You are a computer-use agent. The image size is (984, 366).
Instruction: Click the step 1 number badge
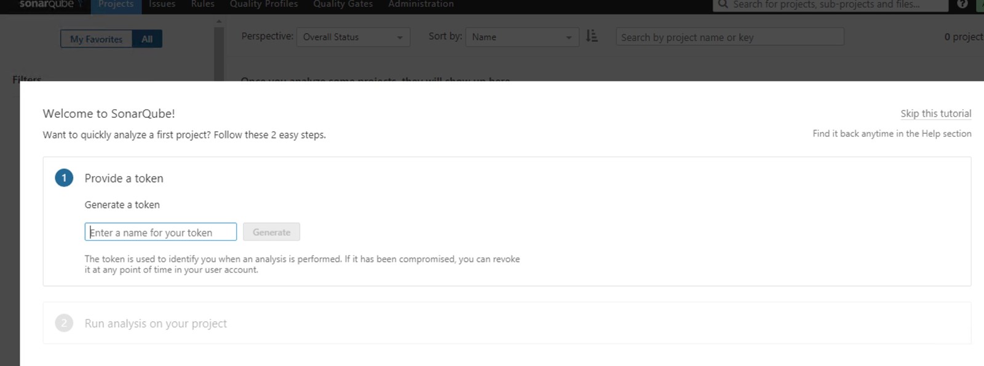[x=64, y=178]
